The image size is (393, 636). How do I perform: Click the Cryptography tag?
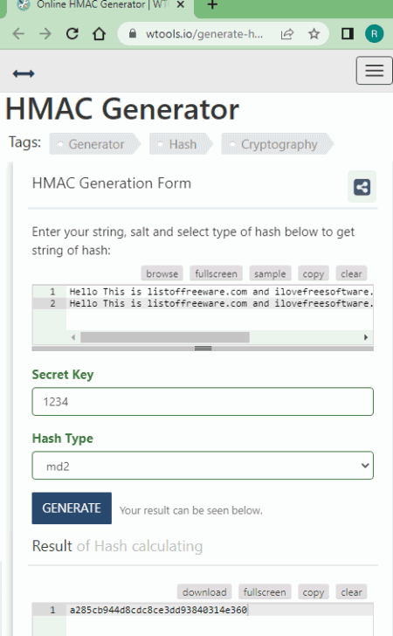point(278,144)
